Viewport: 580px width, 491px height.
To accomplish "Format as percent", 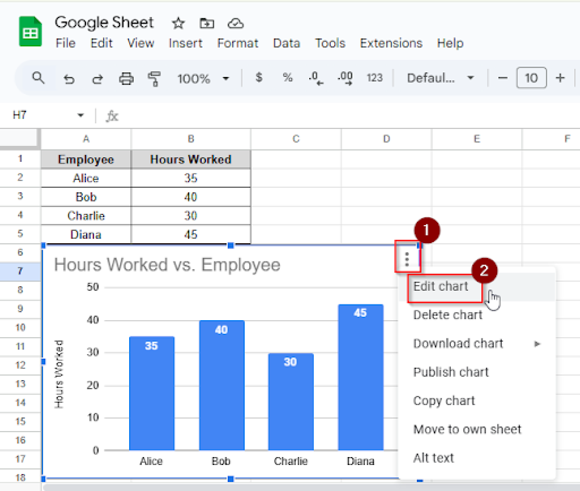I will [x=288, y=78].
